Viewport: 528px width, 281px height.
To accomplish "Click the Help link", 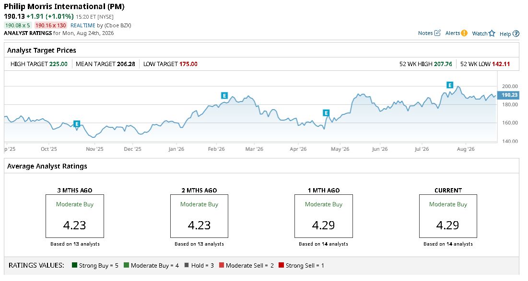I will [x=505, y=34].
